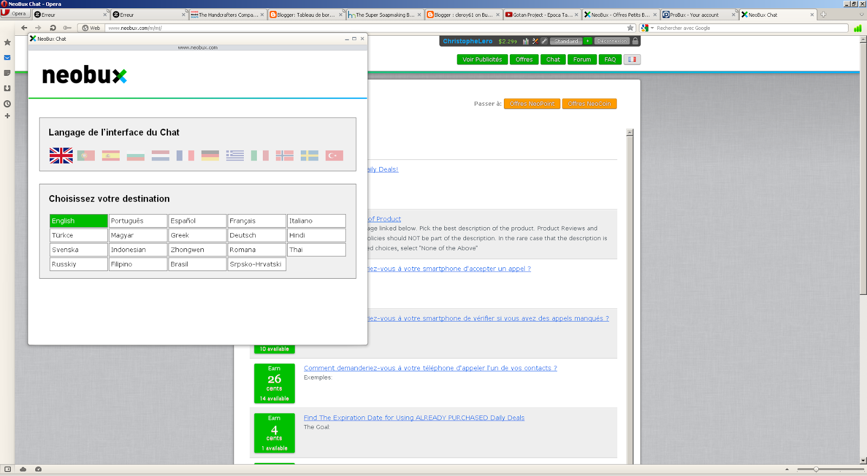
Task: Open a new tab with plus button
Action: (x=824, y=15)
